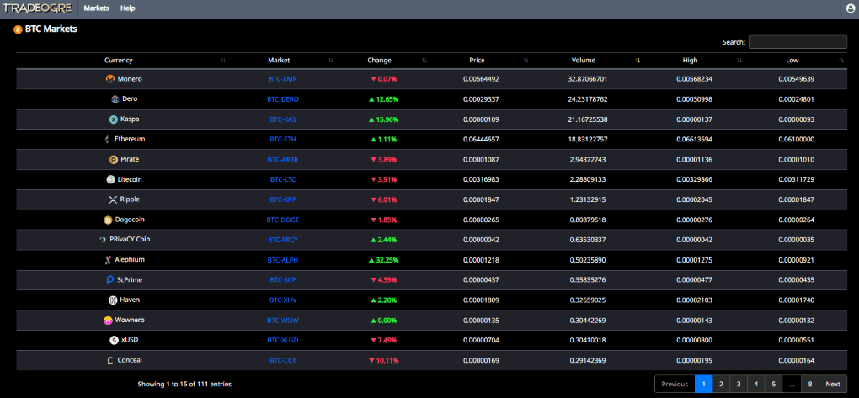
Task: Go to page 4 of results
Action: click(x=756, y=384)
